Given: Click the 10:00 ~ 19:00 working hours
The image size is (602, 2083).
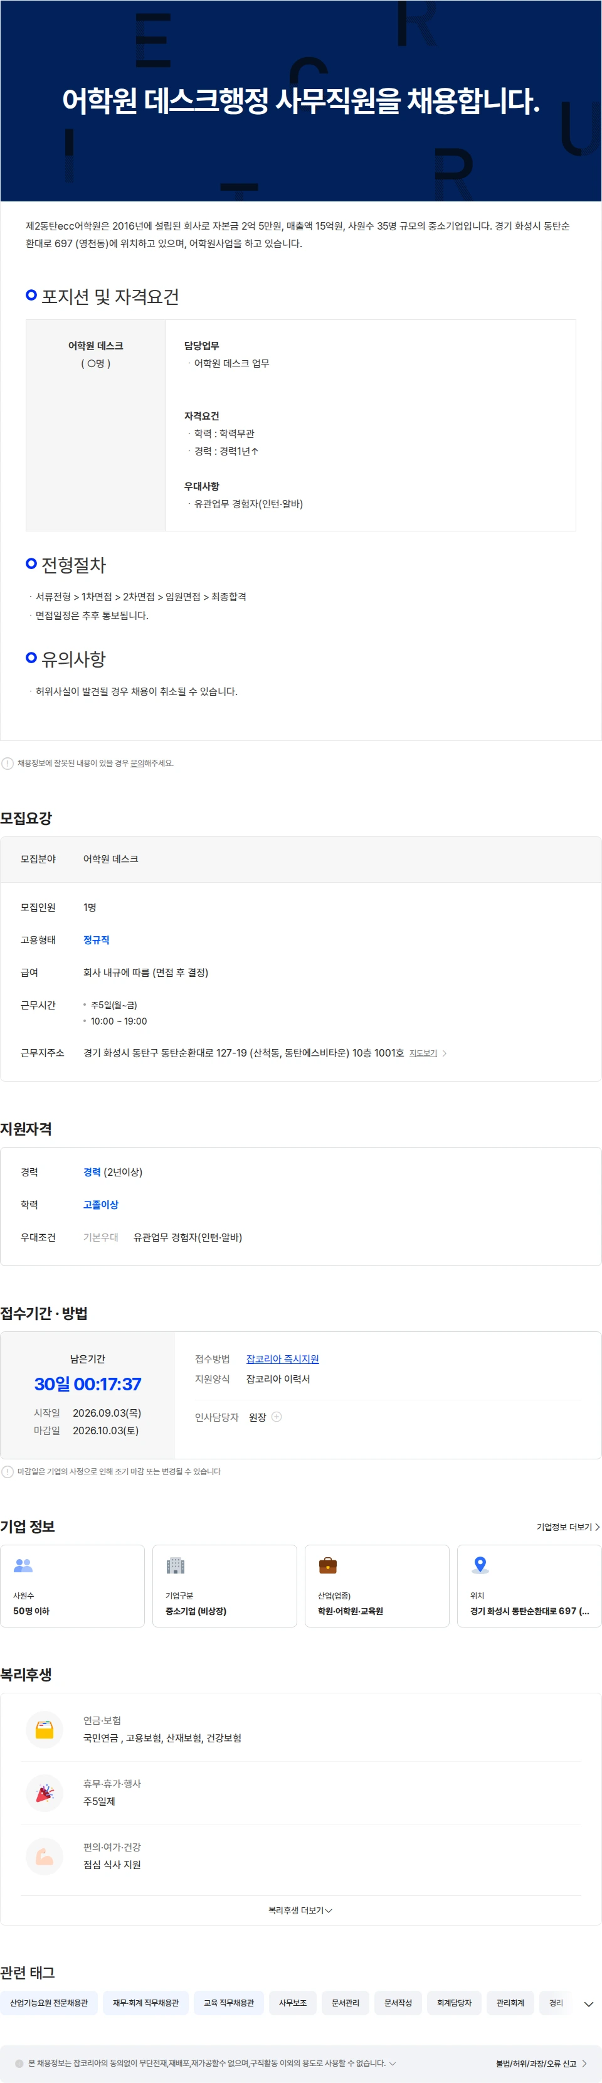Looking at the screenshot, I should (x=119, y=1020).
